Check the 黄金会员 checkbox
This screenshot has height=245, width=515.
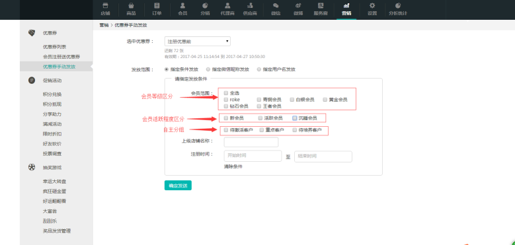[x=325, y=99]
